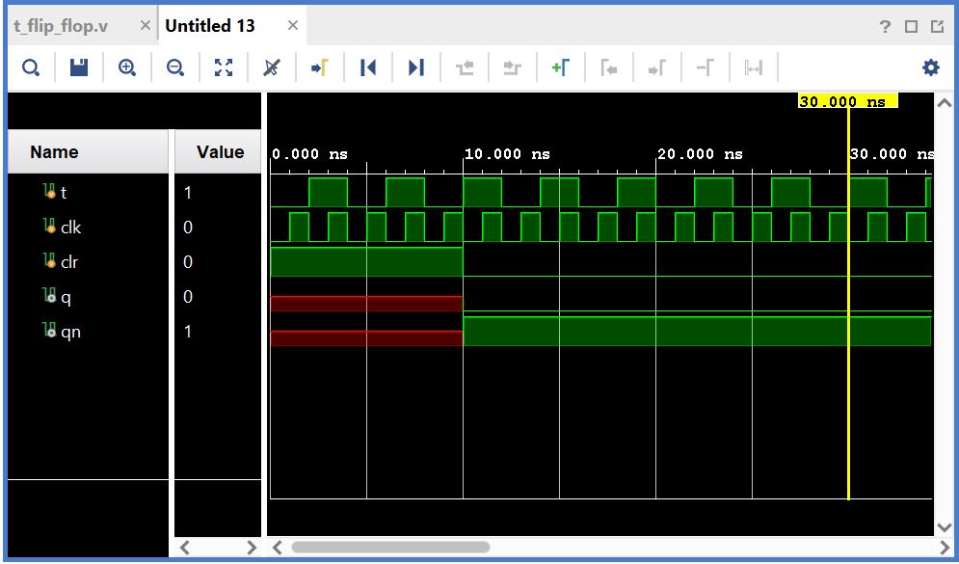Jump to the last simulation time
Viewport: 959px width, 564px height.
tap(416, 67)
